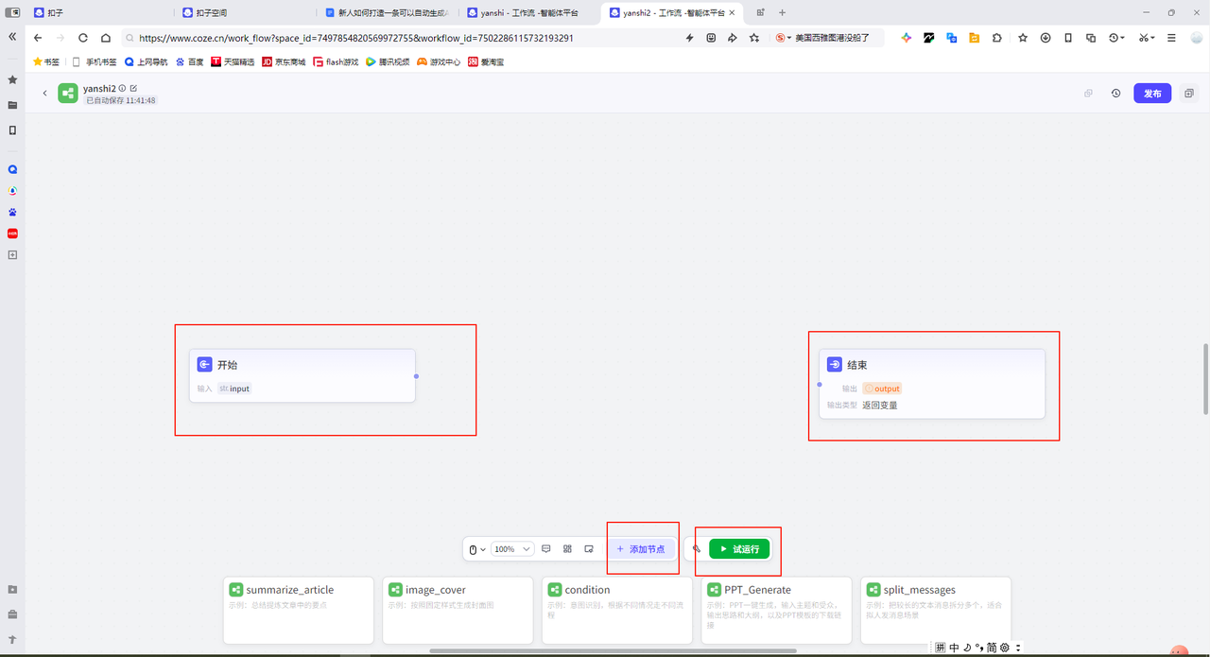Open the debug wrench icon beside 试运行
The width and height of the screenshot is (1210, 657).
coord(697,548)
